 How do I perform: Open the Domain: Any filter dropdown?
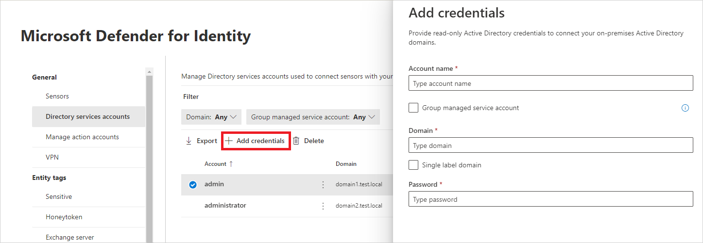211,117
